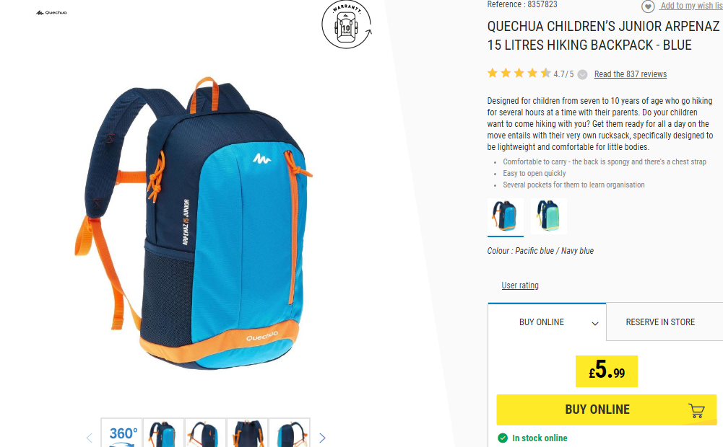The image size is (723, 447).
Task: Click the Quechua brand logo
Action: [x=52, y=13]
